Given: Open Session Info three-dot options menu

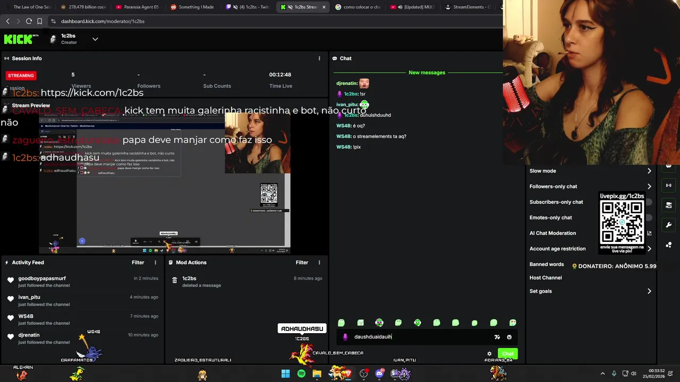Looking at the screenshot, I should 319,58.
